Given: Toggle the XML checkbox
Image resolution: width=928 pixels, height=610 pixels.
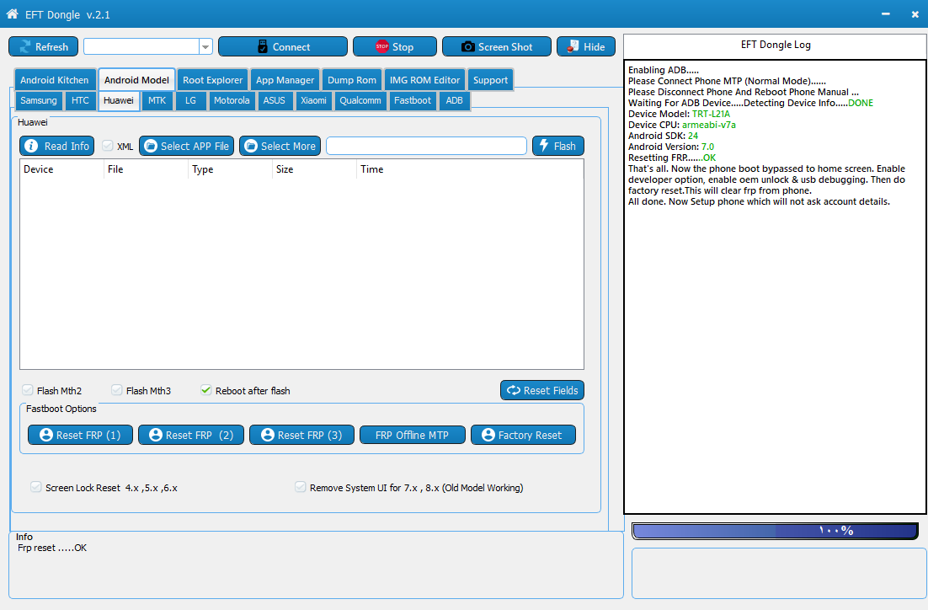Looking at the screenshot, I should point(107,146).
